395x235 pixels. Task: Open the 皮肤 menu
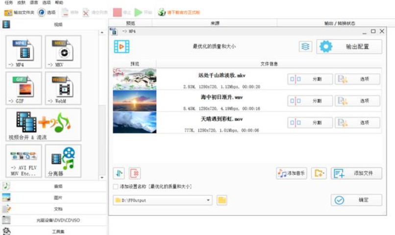(22, 2)
